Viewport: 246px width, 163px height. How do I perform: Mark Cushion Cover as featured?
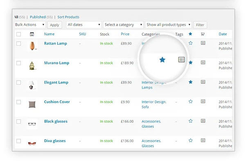pos(190,101)
